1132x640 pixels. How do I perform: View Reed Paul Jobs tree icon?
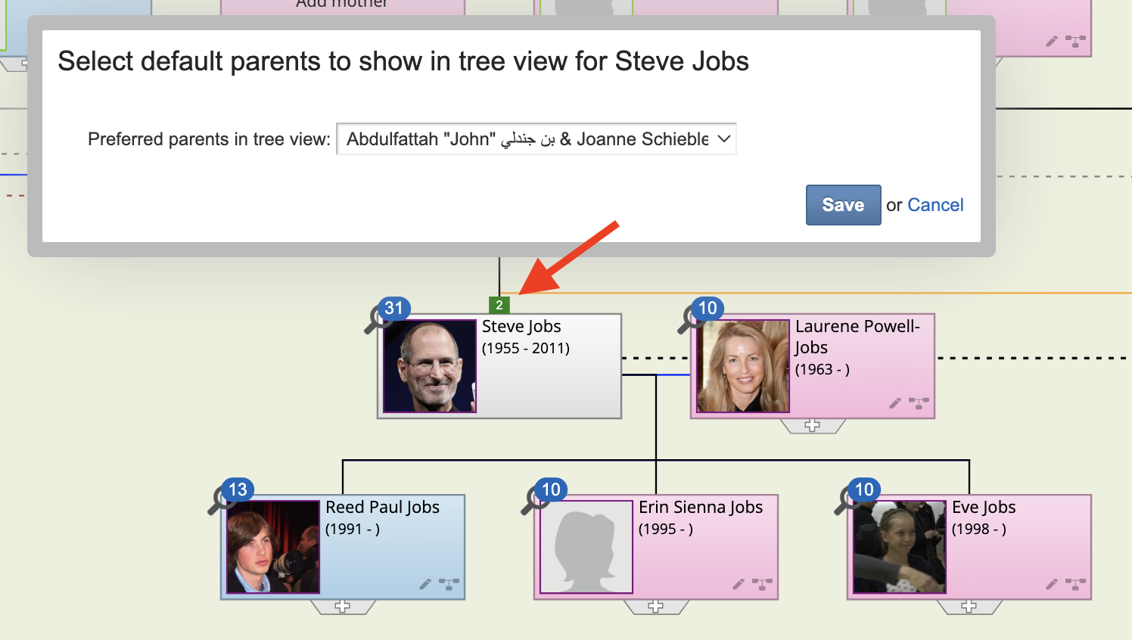(449, 584)
